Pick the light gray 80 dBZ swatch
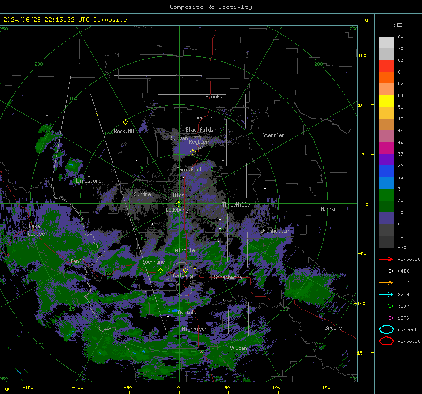This screenshot has height=394, width=422. 386,43
